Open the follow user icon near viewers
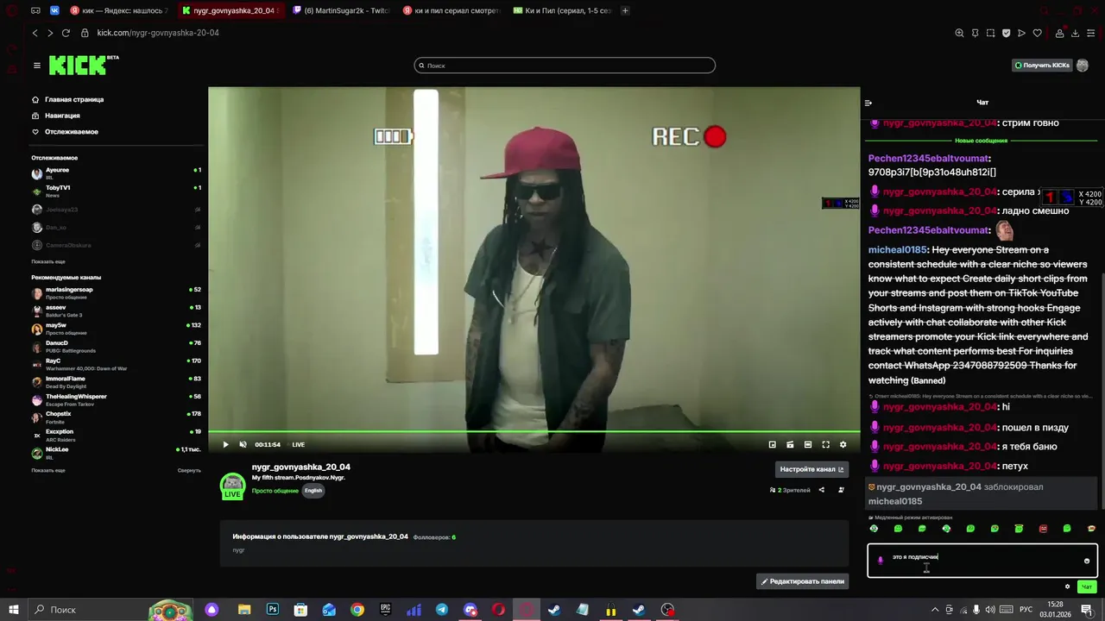This screenshot has width=1105, height=621. pyautogui.click(x=841, y=490)
